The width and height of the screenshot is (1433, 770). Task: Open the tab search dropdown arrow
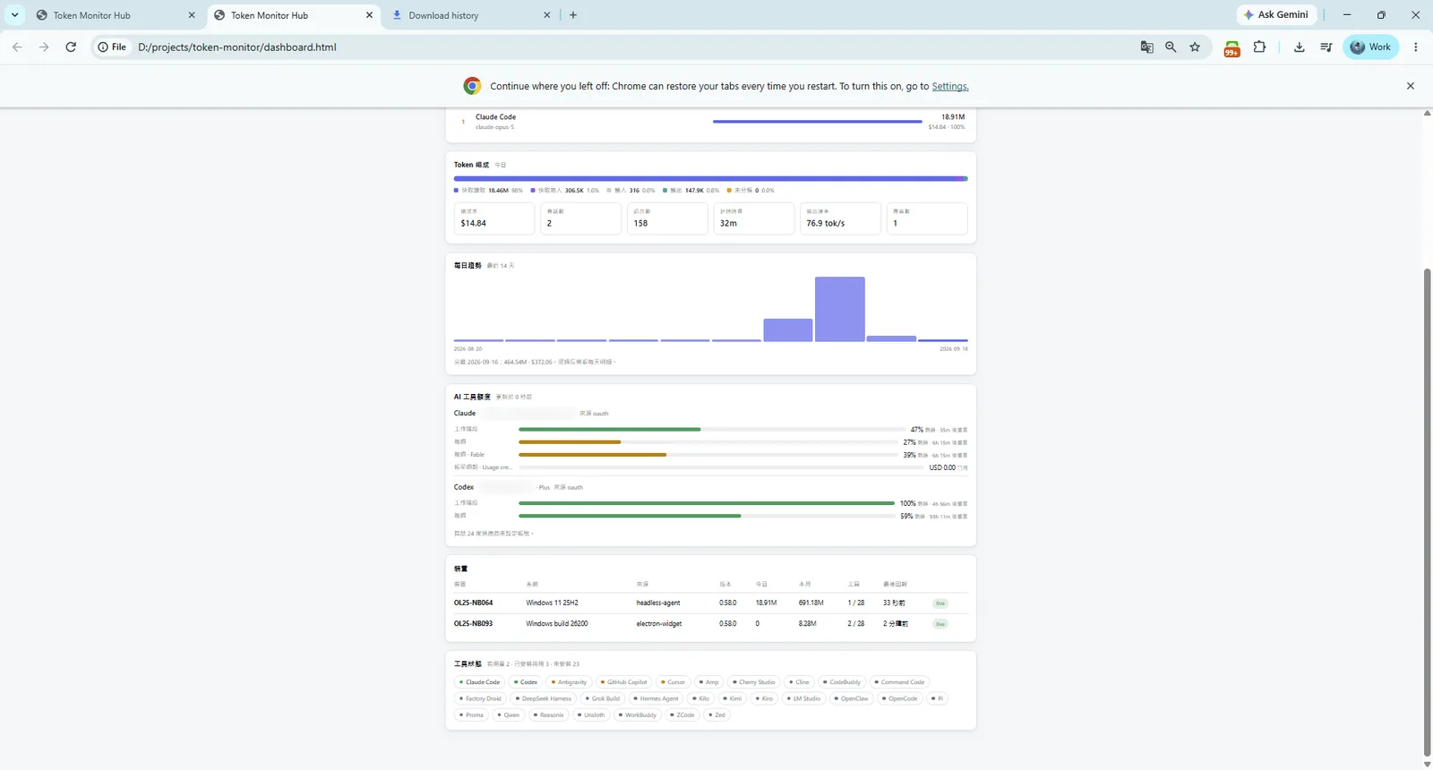point(15,15)
